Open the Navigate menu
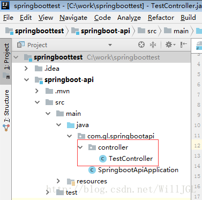202x200 pixels. click(x=73, y=18)
